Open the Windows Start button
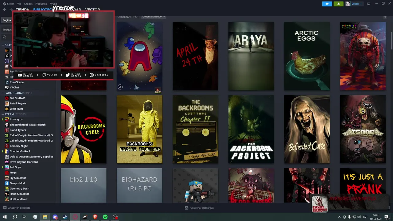This screenshot has height=221, width=393. tap(5, 217)
